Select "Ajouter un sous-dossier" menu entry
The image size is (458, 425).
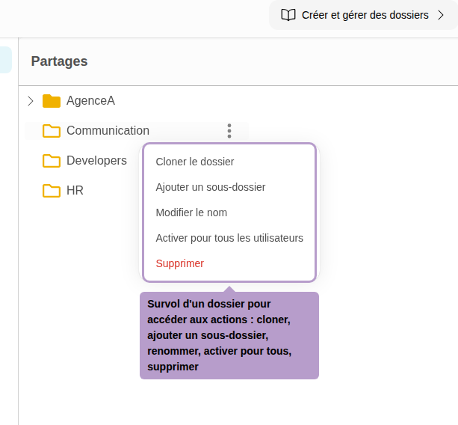211,187
